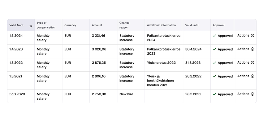
Task: Click the Approved checkmark for 5.10.2020 row
Action: [214, 94]
